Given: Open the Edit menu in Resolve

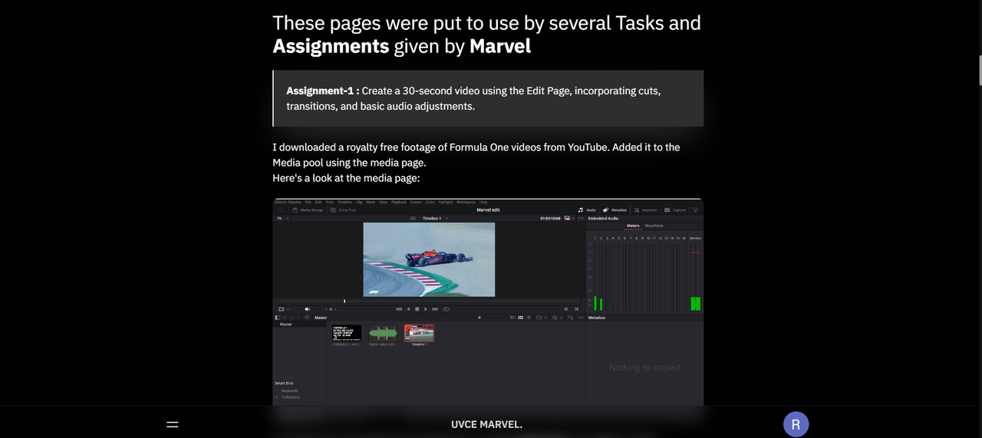Looking at the screenshot, I should [318, 202].
